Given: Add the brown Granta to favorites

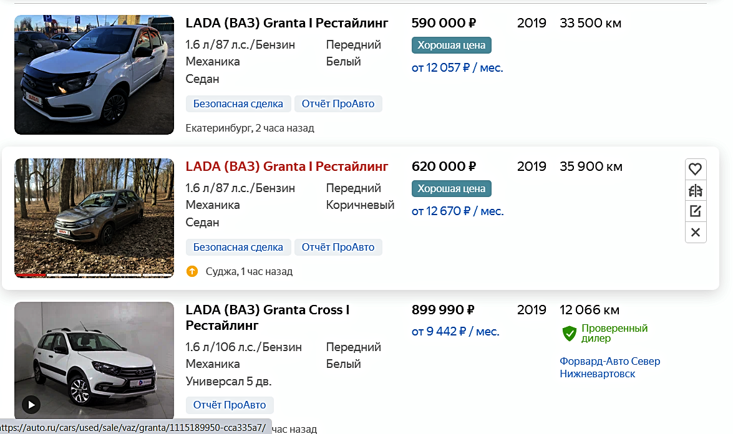Looking at the screenshot, I should point(696,169).
